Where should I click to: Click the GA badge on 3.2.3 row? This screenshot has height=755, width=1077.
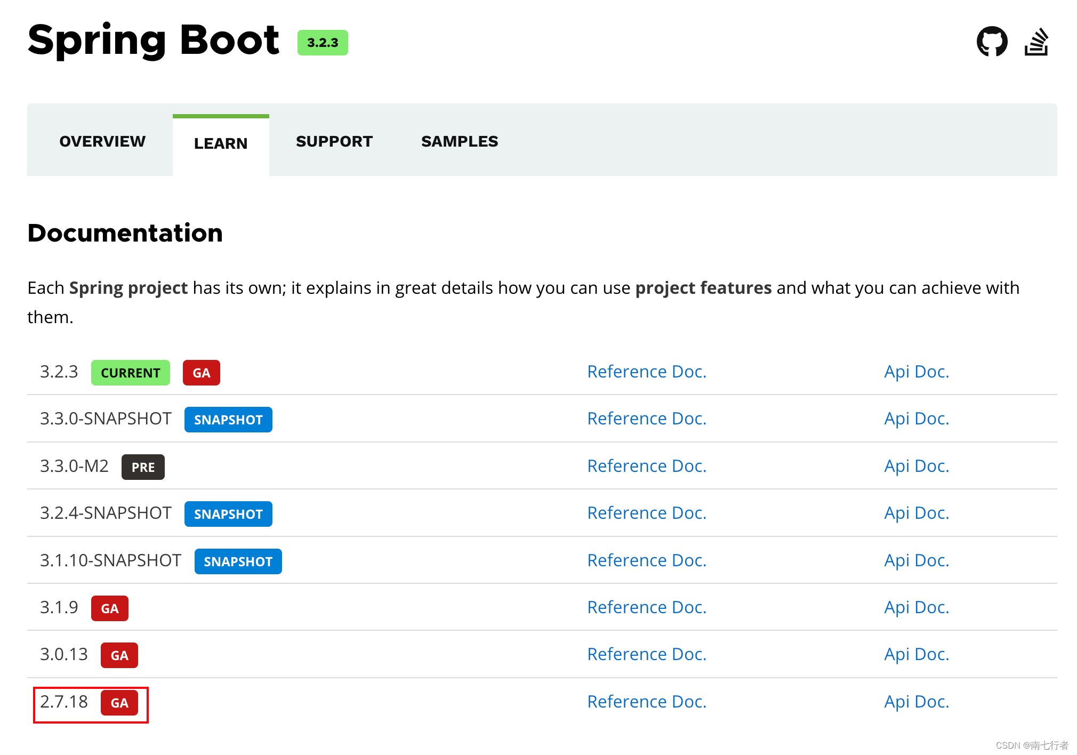(202, 373)
